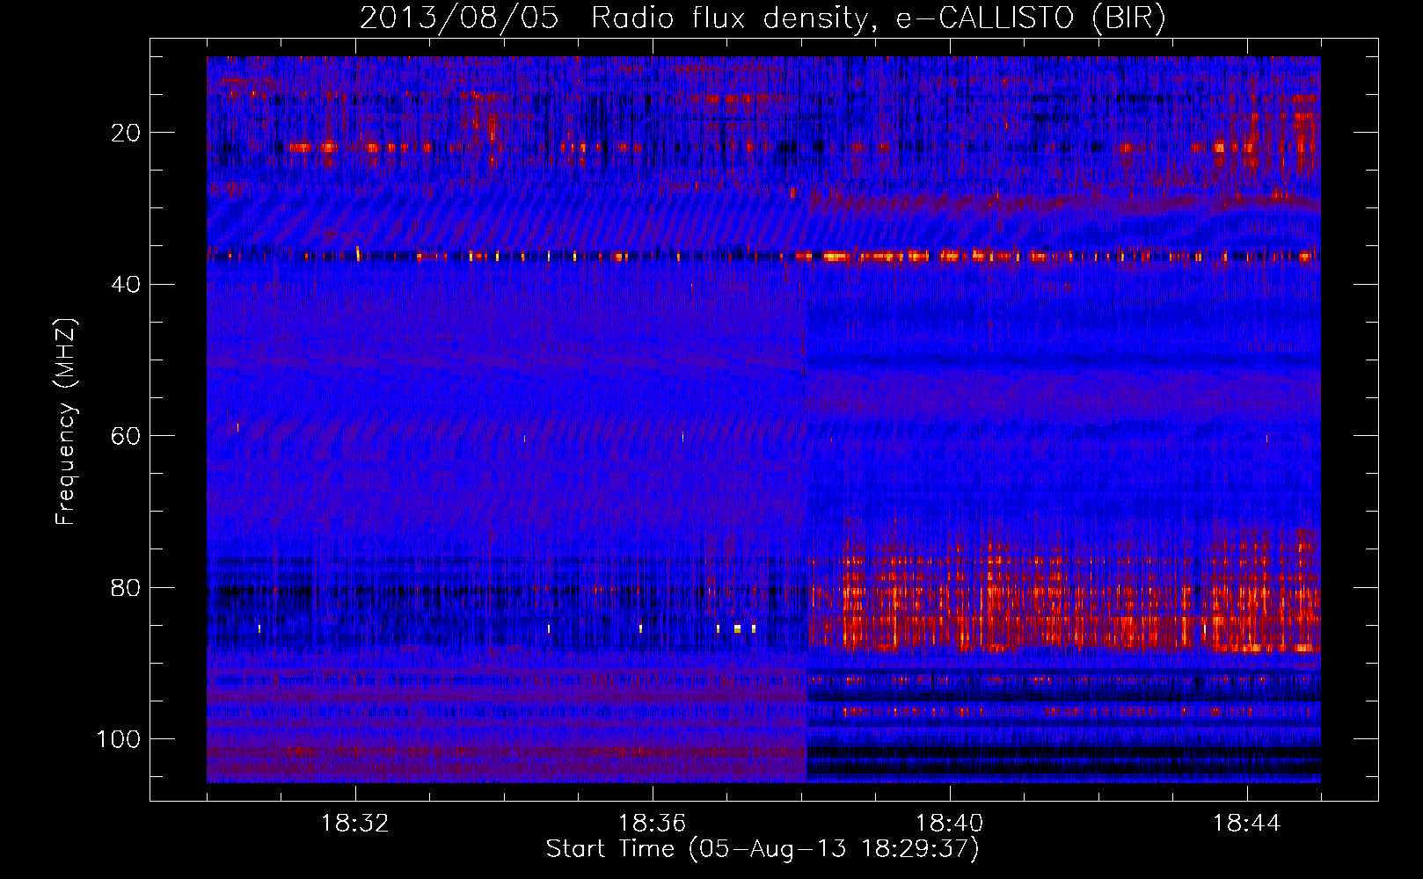Click the frequency tick label 40
1423x879 pixels.
click(126, 285)
